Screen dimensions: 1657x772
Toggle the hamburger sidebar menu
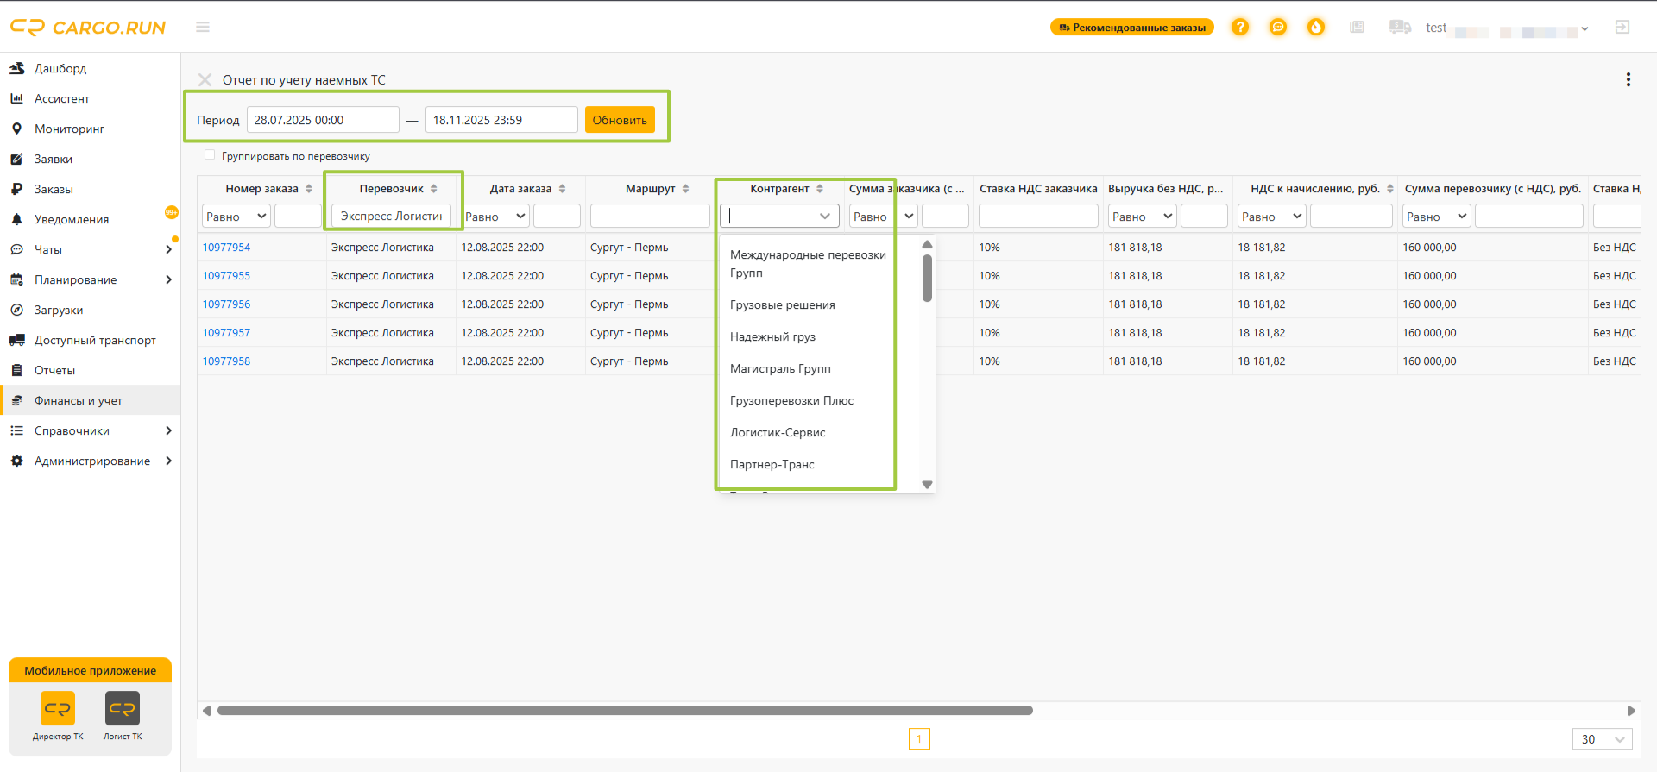[203, 28]
